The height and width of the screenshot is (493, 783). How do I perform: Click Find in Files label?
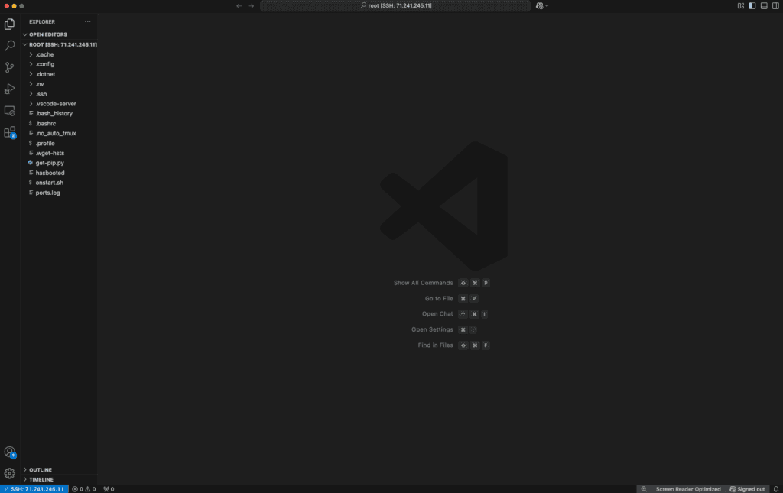(x=435, y=345)
